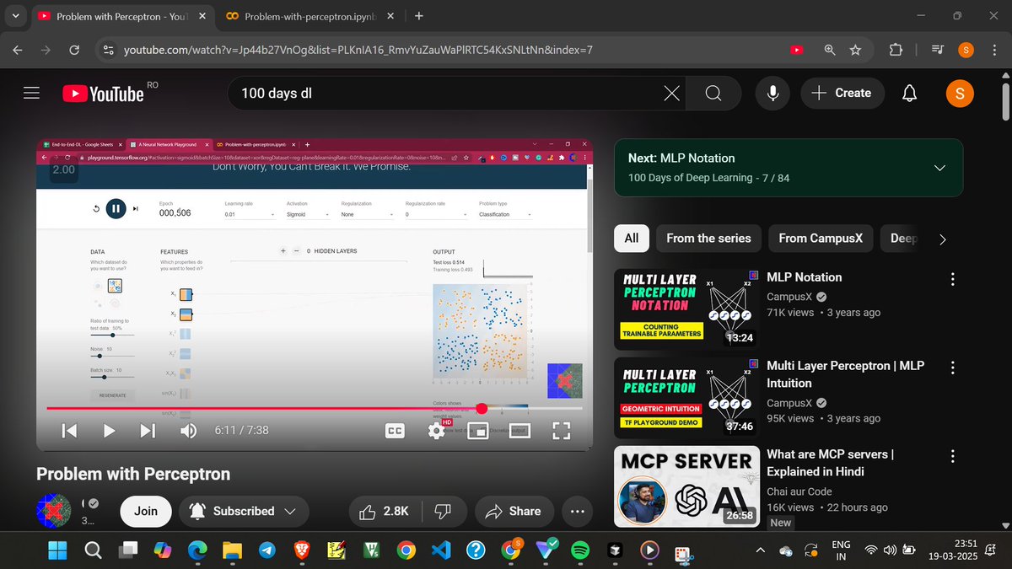
Task: Open player settings gear
Action: (x=436, y=431)
